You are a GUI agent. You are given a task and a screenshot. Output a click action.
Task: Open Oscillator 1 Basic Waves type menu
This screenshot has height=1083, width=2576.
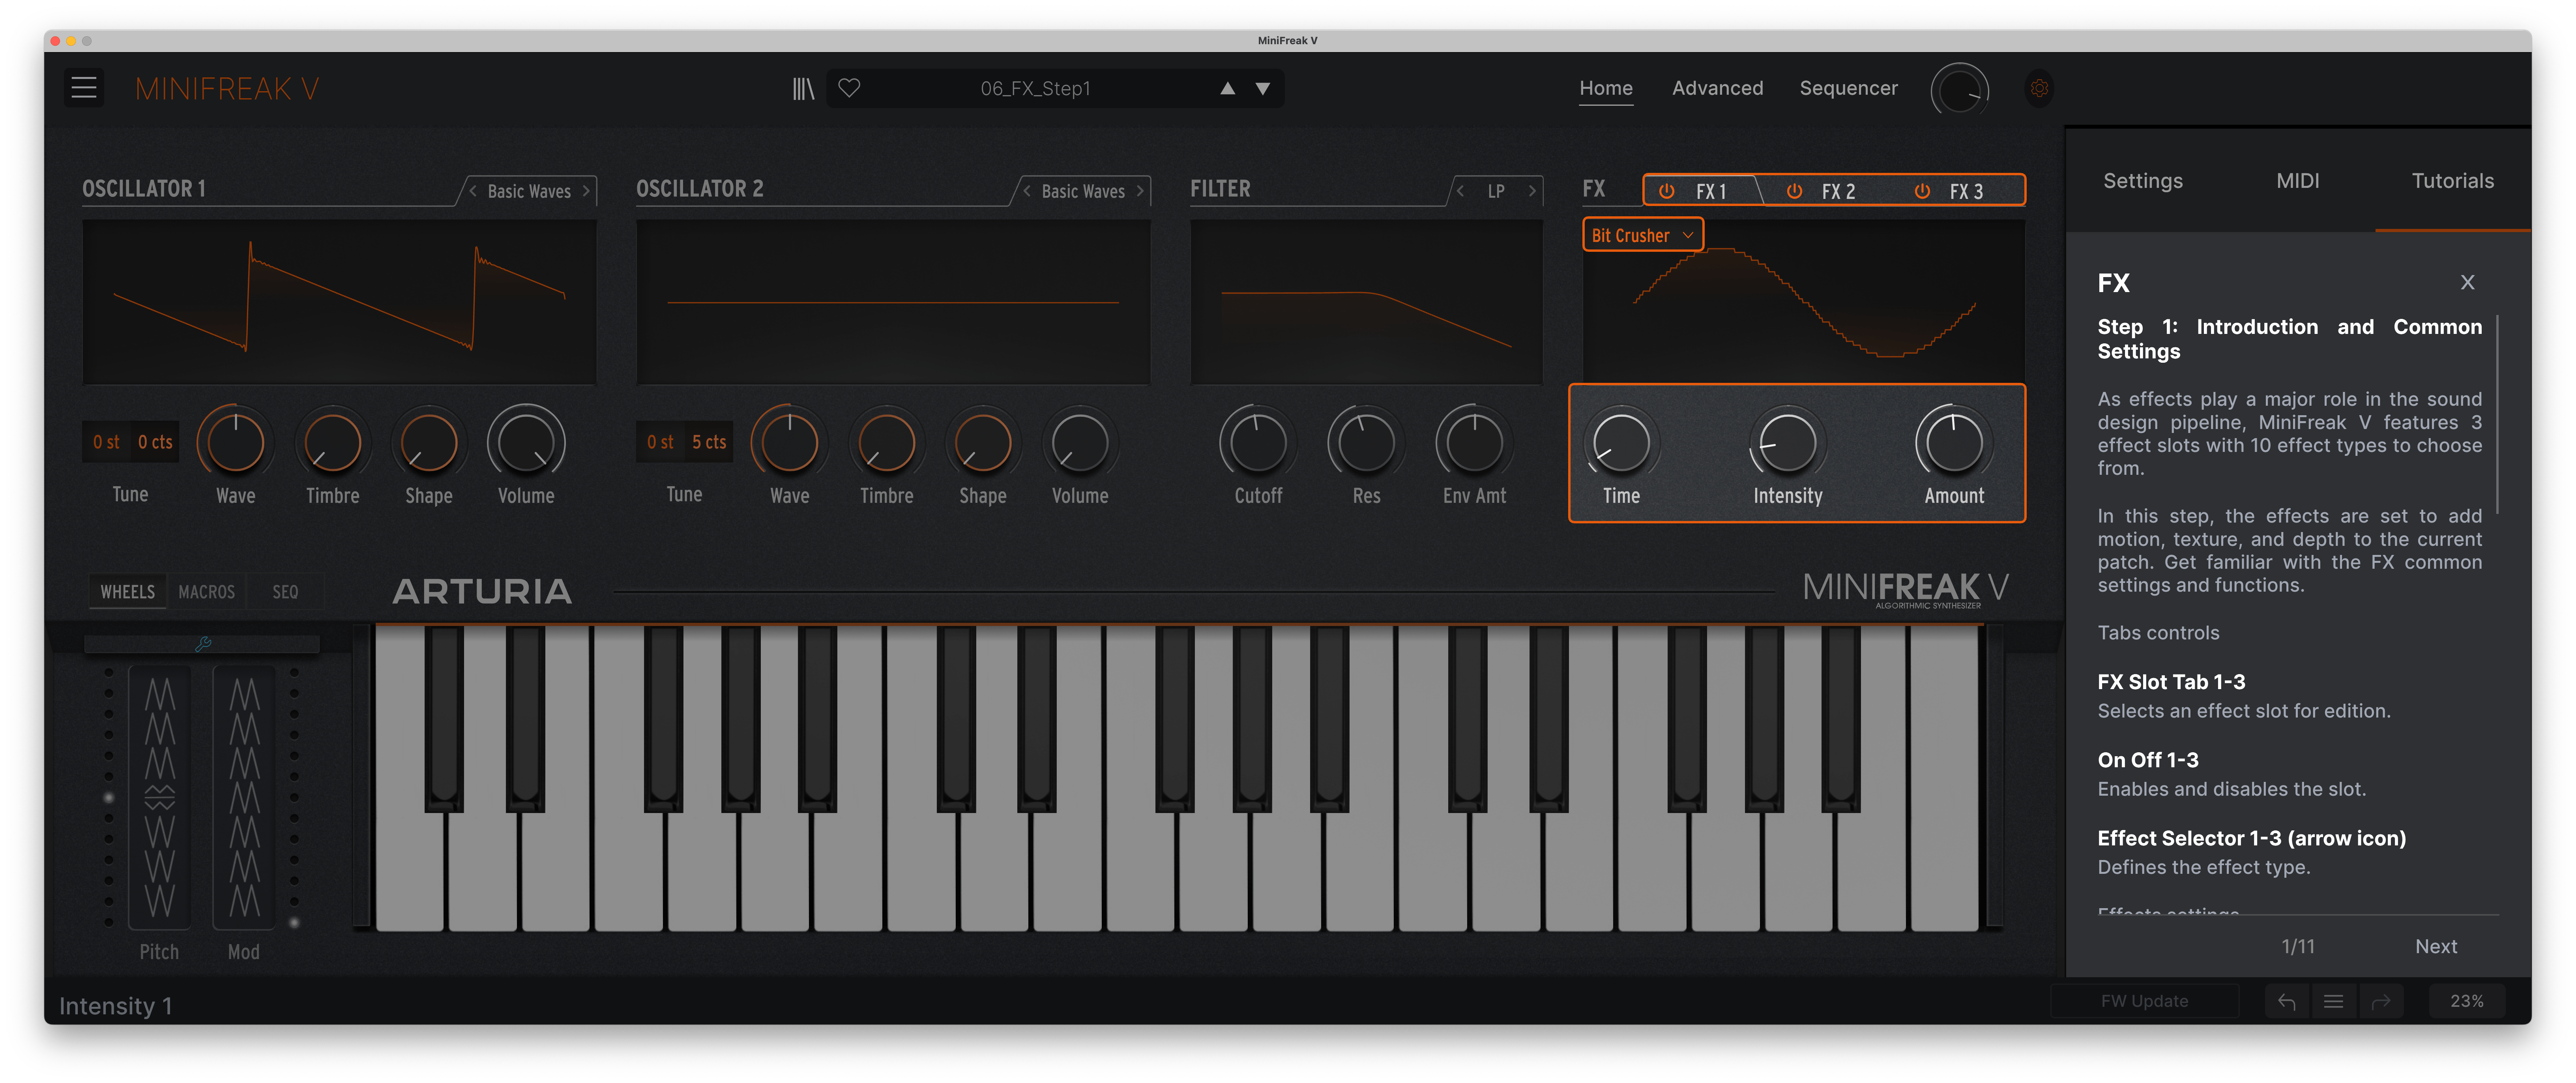point(529,191)
